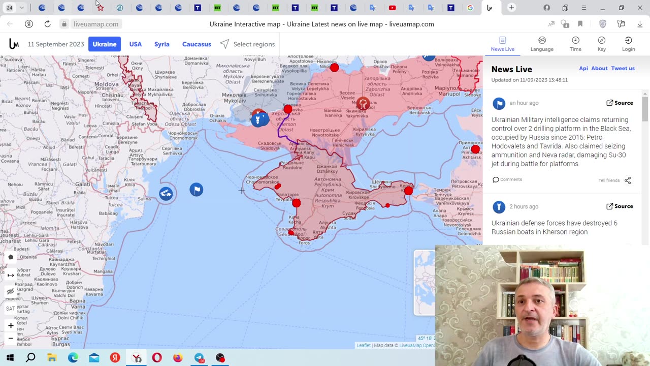This screenshot has width=650, height=366.
Task: Open Comments under drilling platform news
Action: click(x=507, y=179)
